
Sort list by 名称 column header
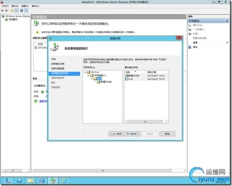tap(136, 72)
